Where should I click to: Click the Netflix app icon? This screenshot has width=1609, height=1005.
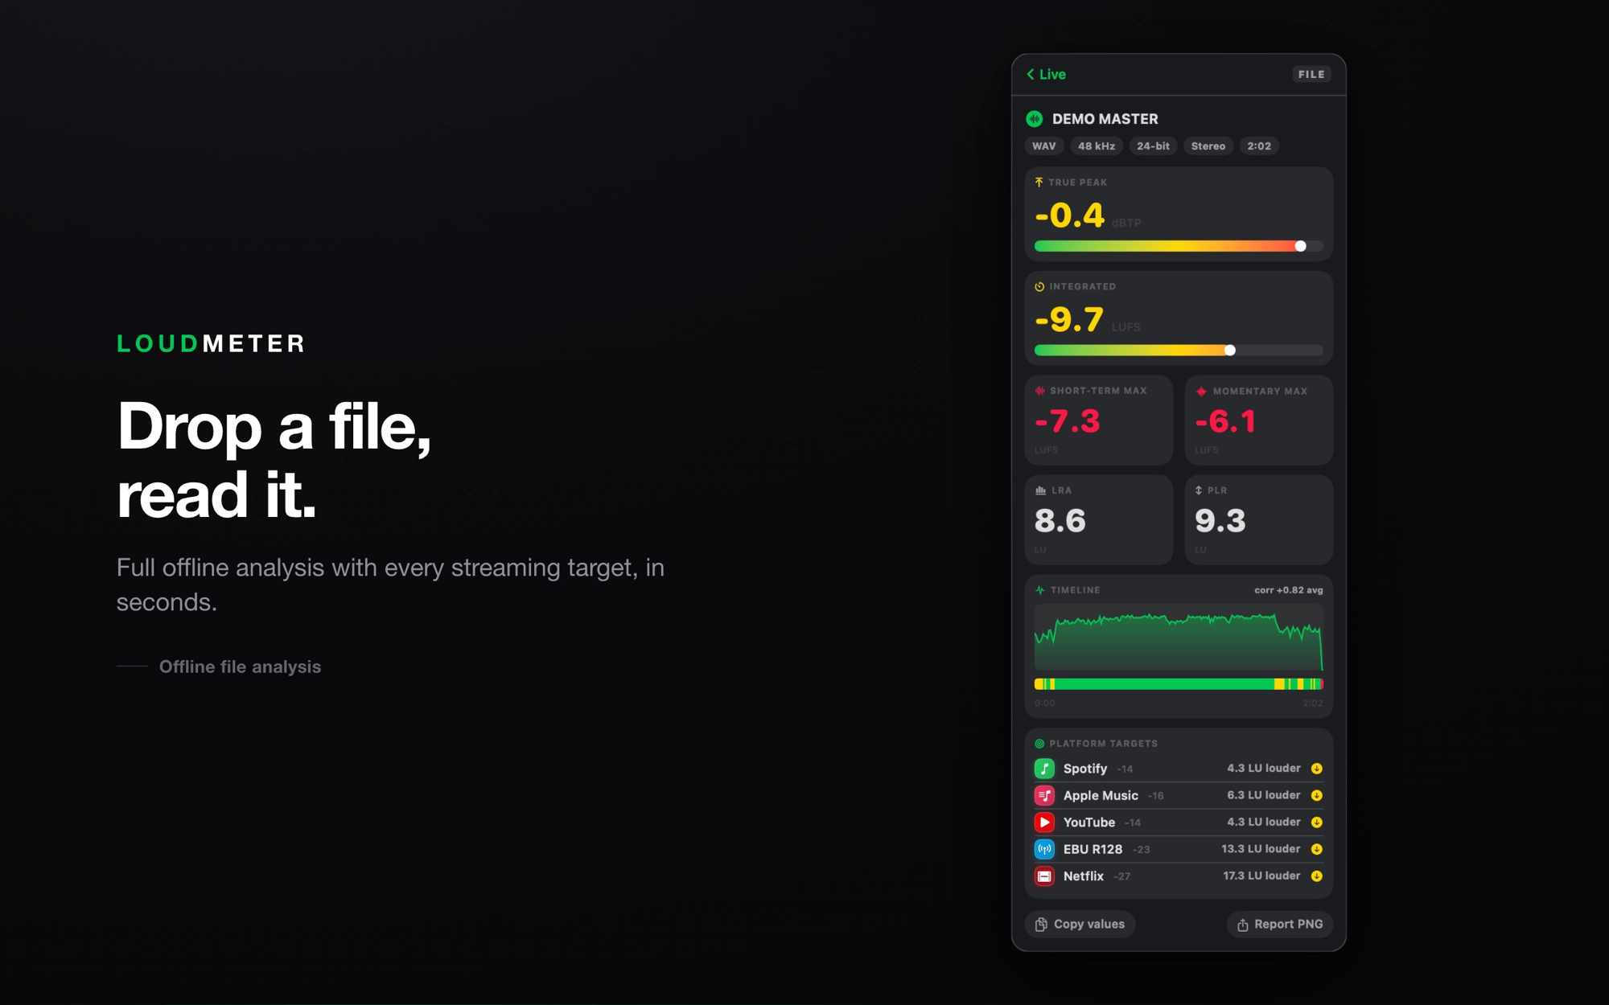(1044, 876)
